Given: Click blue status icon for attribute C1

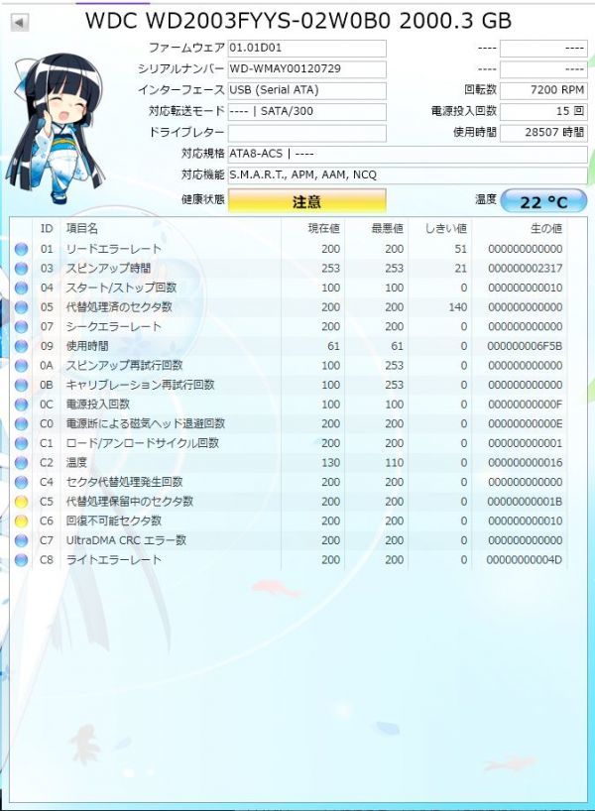Looking at the screenshot, I should tap(21, 443).
